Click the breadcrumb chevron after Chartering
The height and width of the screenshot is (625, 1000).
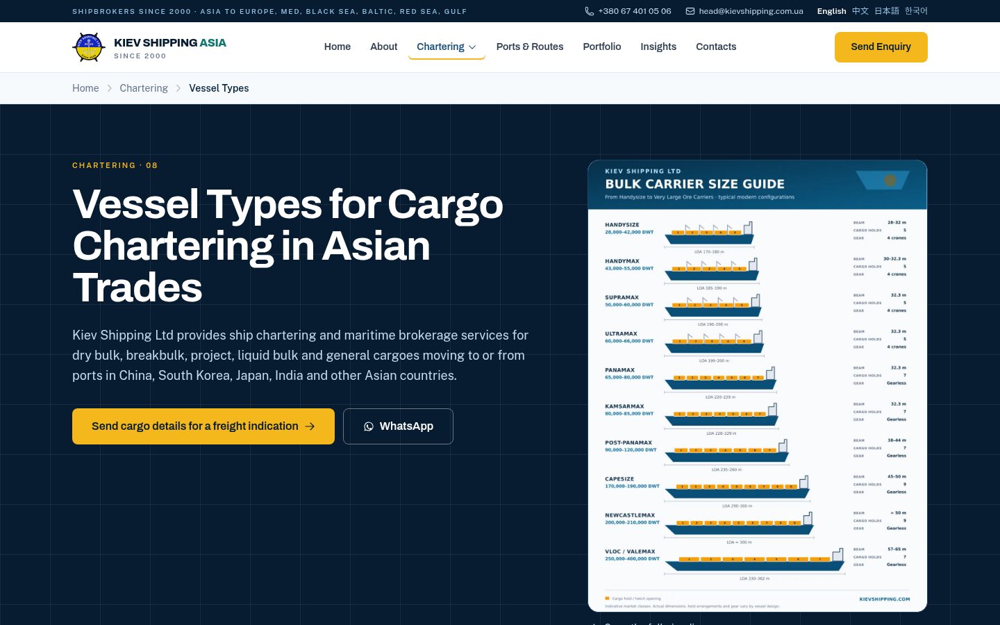(x=178, y=88)
